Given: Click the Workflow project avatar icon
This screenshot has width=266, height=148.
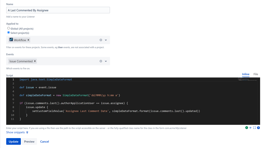Looking at the screenshot, I should coord(11,39).
